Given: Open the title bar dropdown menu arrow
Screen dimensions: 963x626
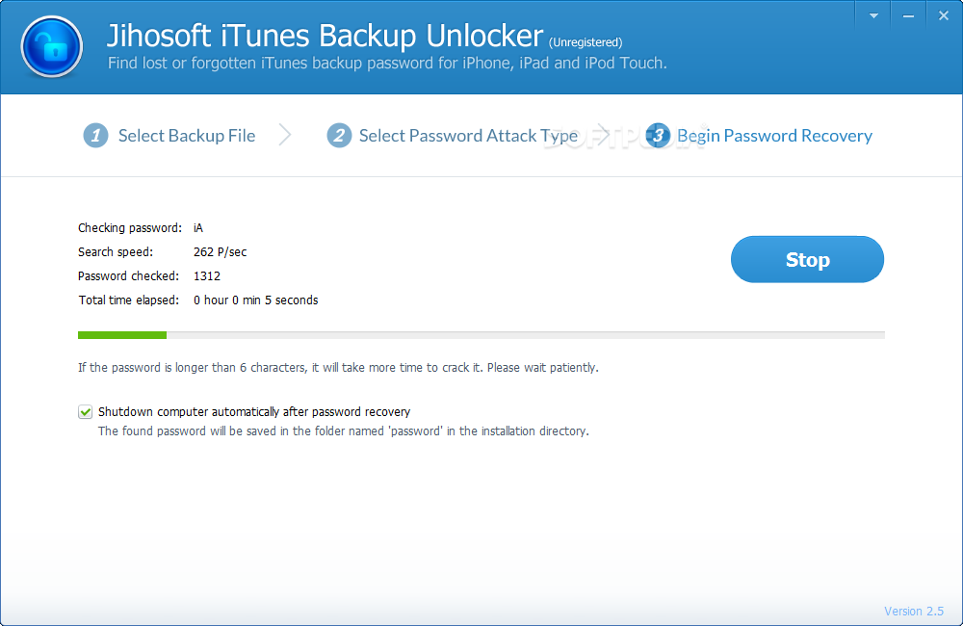Looking at the screenshot, I should (x=873, y=15).
